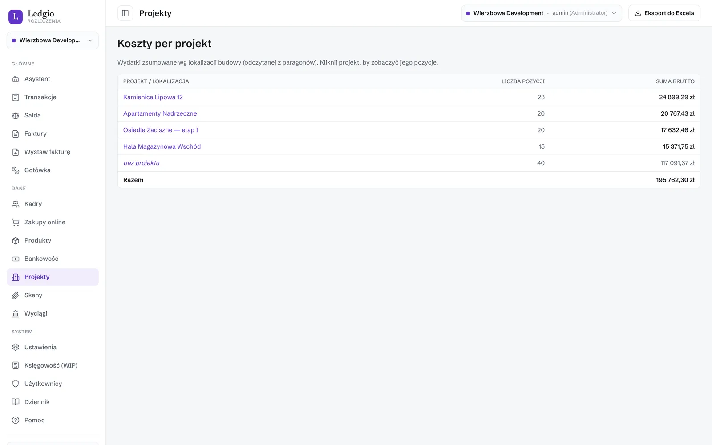Go to Użytkownicy page

53,384
